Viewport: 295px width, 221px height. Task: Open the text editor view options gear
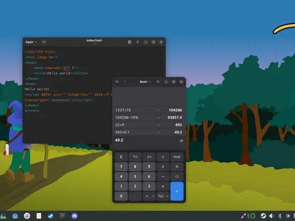pyautogui.click(x=130, y=42)
